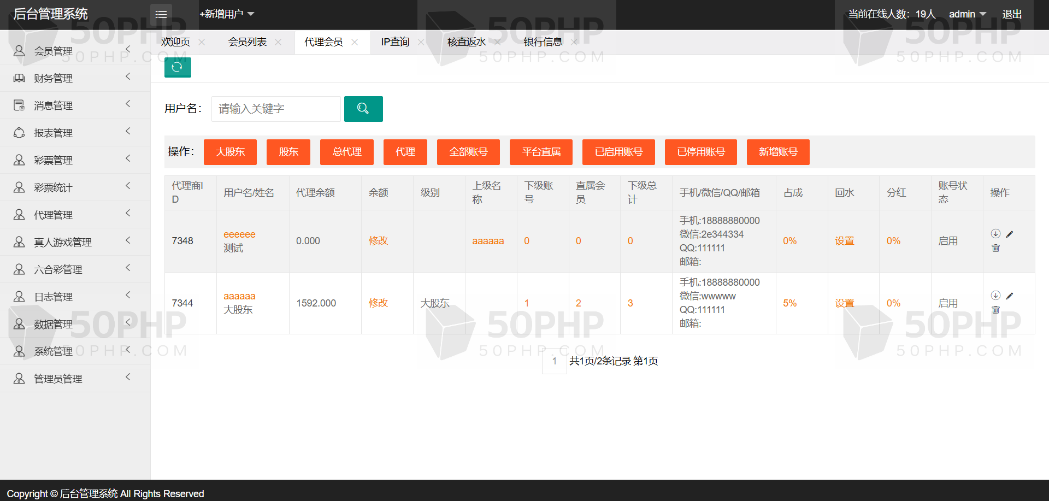
Task: Click page 1 pagination button
Action: [554, 361]
